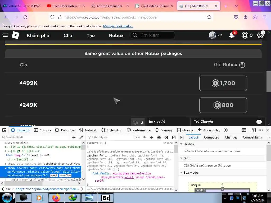Viewport: 271px width, 203px height.
Task: Open devtools more options ellipsis
Action: (x=261, y=130)
